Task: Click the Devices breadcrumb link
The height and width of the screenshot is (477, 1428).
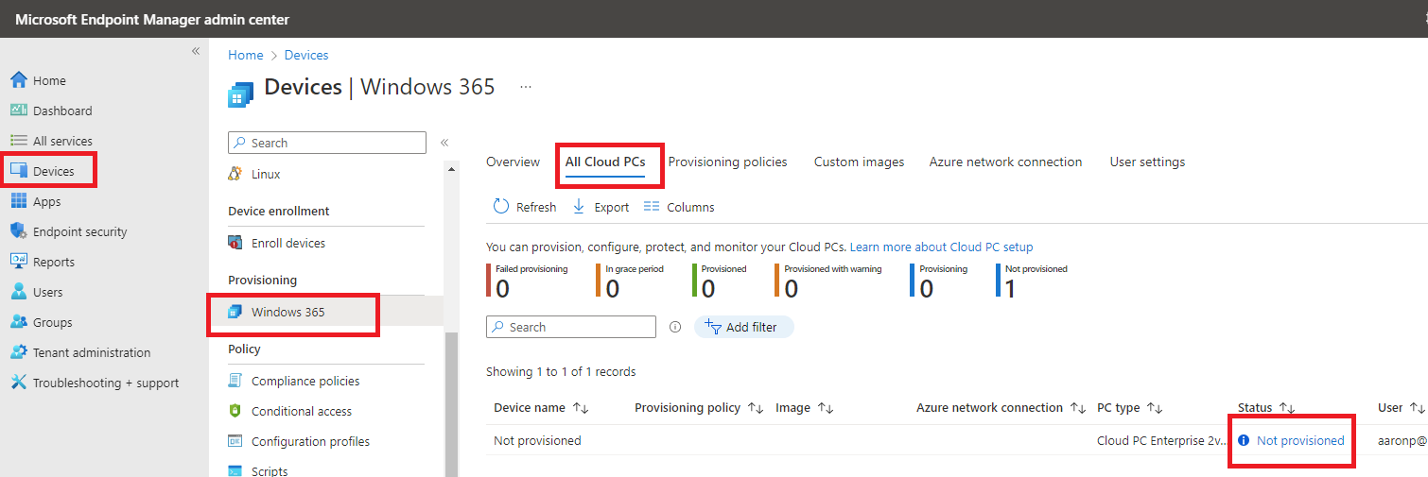Action: (306, 55)
